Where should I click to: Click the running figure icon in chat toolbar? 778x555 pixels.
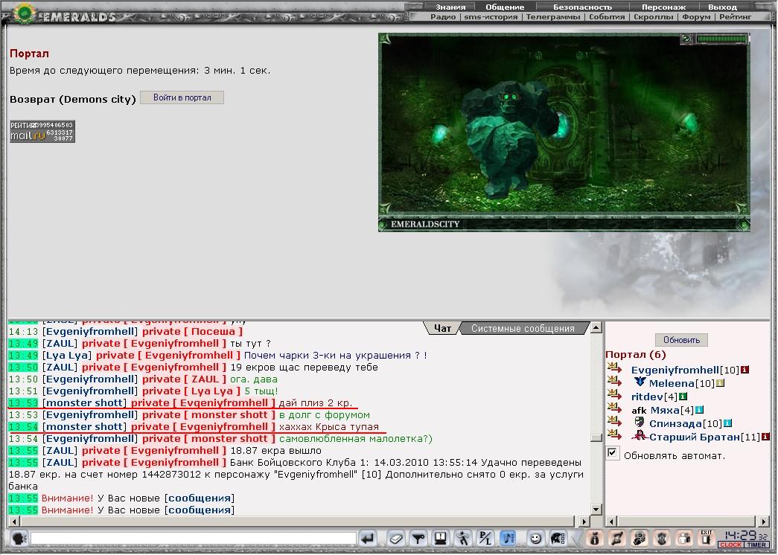[x=463, y=538]
